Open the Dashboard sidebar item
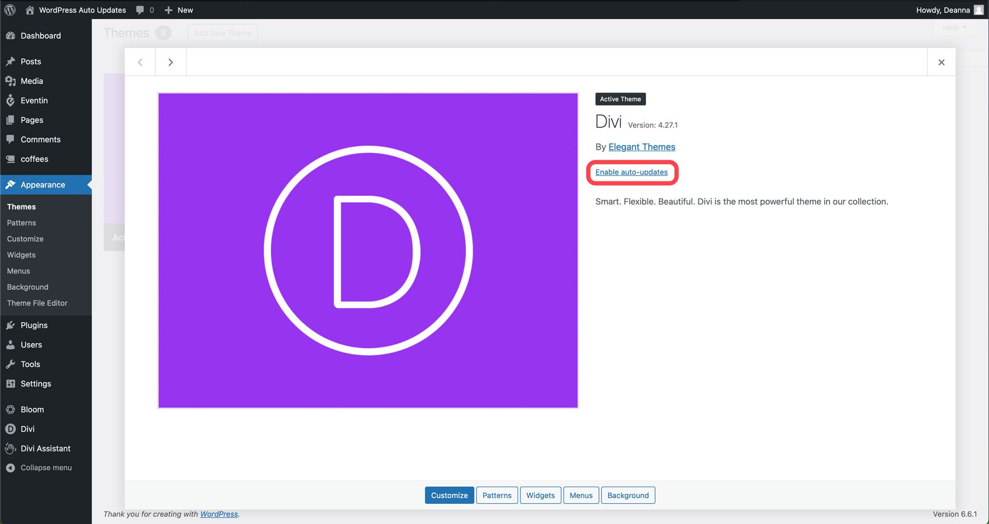989x524 pixels. pos(41,36)
